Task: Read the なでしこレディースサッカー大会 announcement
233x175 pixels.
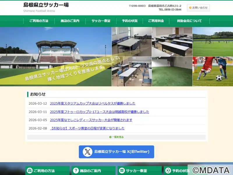Action: [x=91, y=120]
